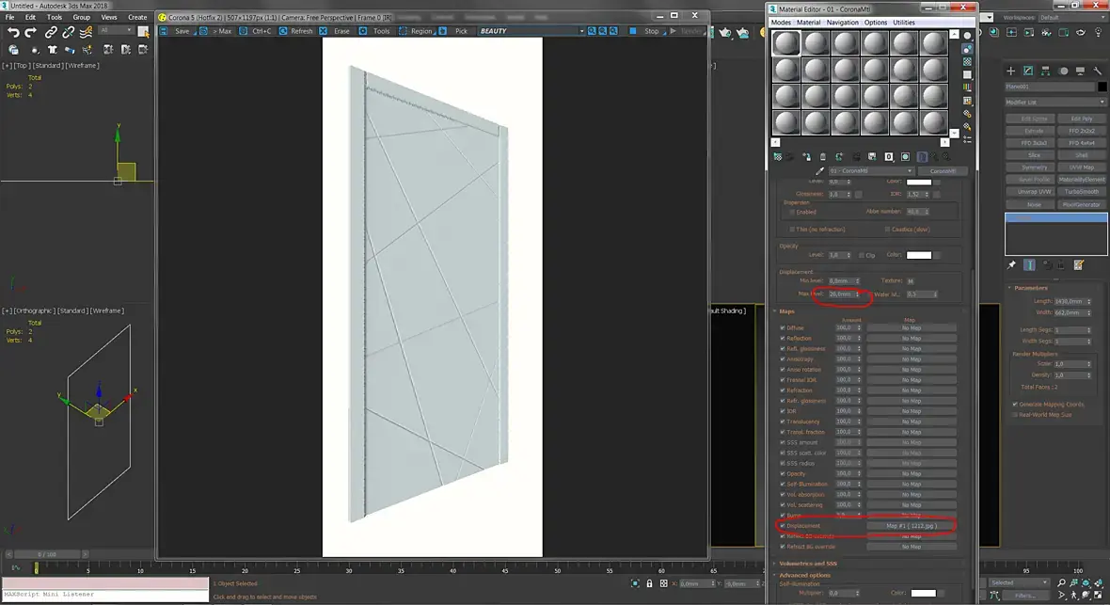
Task: Open the Views menu
Action: [109, 17]
